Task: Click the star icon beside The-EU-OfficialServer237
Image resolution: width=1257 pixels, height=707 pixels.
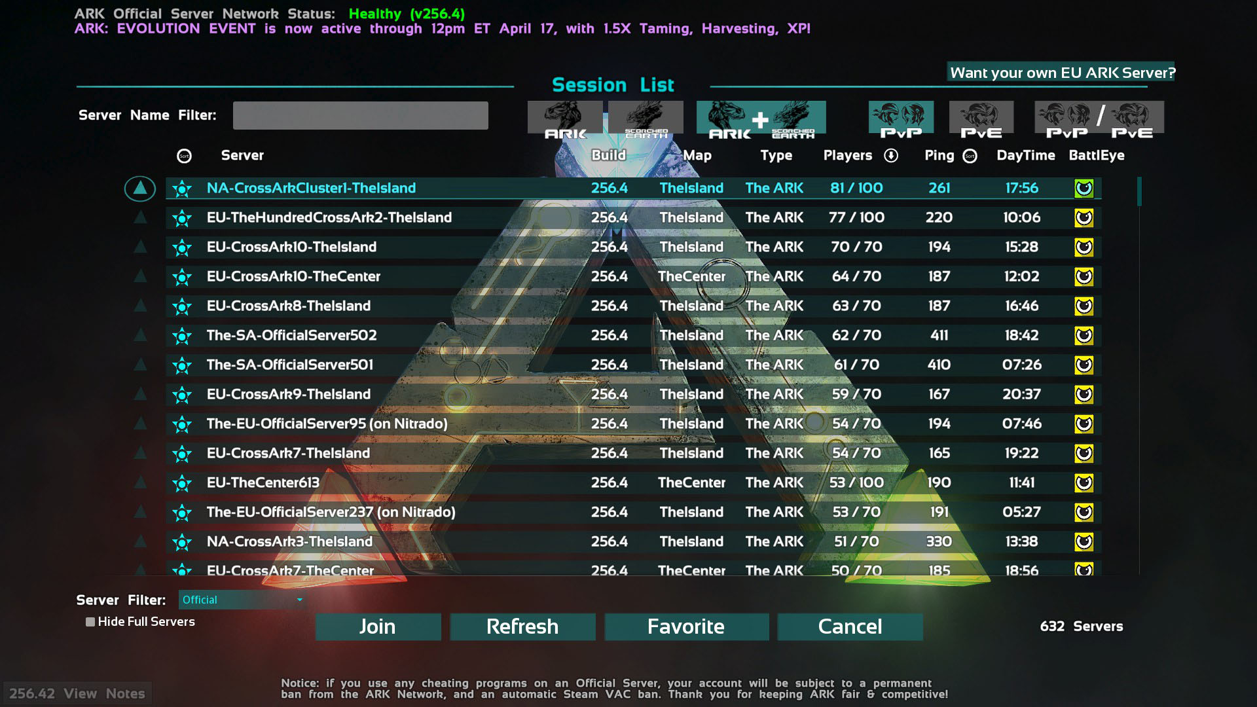Action: pyautogui.click(x=182, y=513)
